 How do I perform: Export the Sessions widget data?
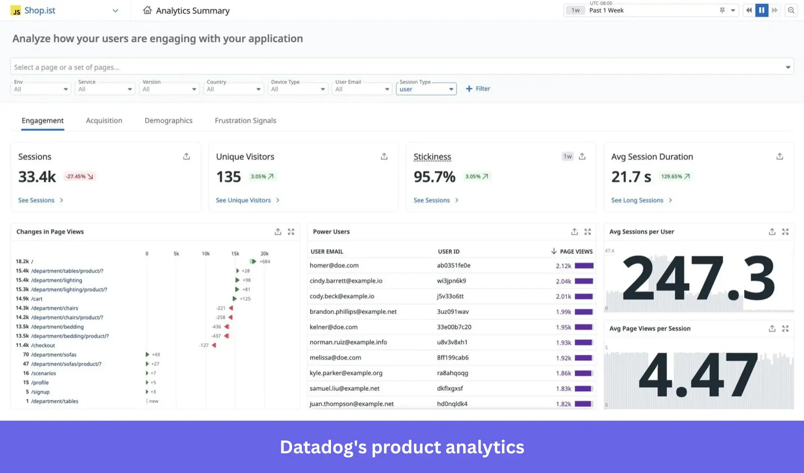click(186, 156)
